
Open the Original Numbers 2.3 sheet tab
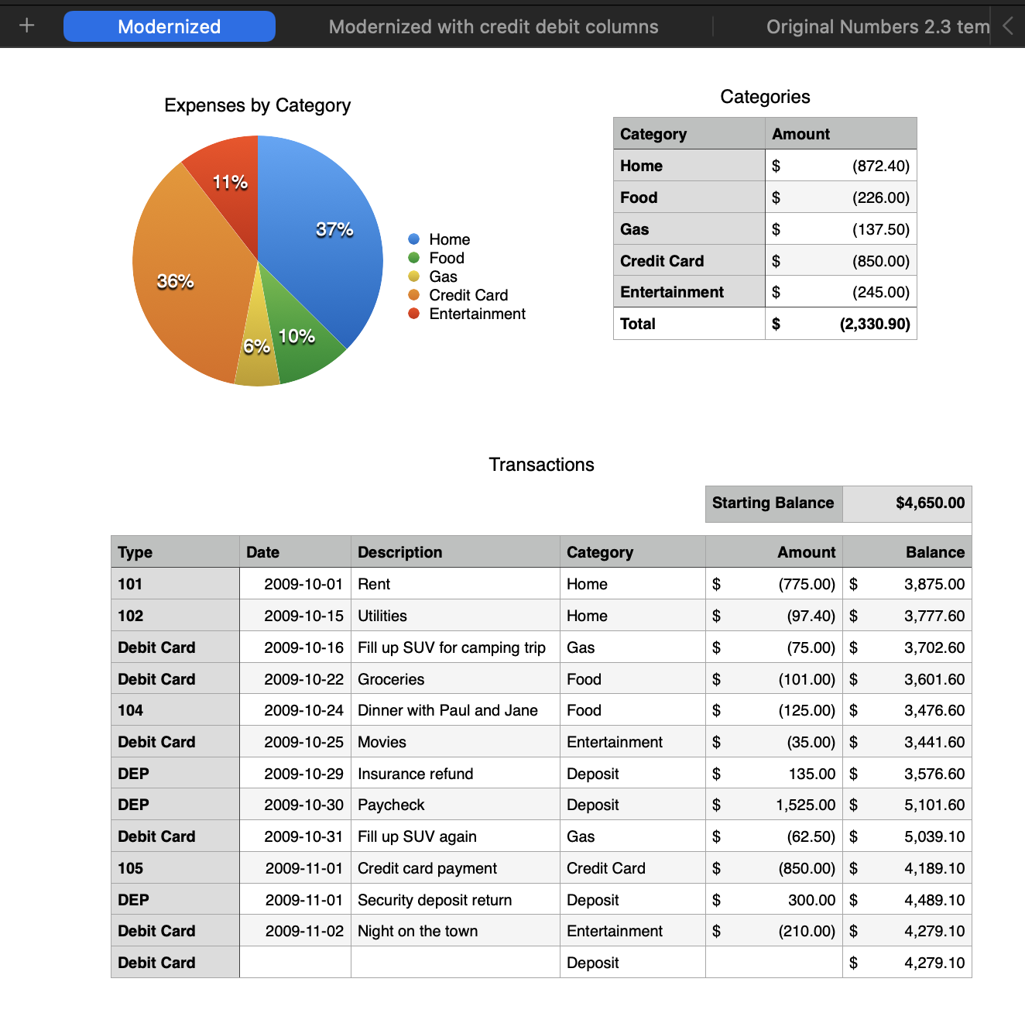[877, 26]
